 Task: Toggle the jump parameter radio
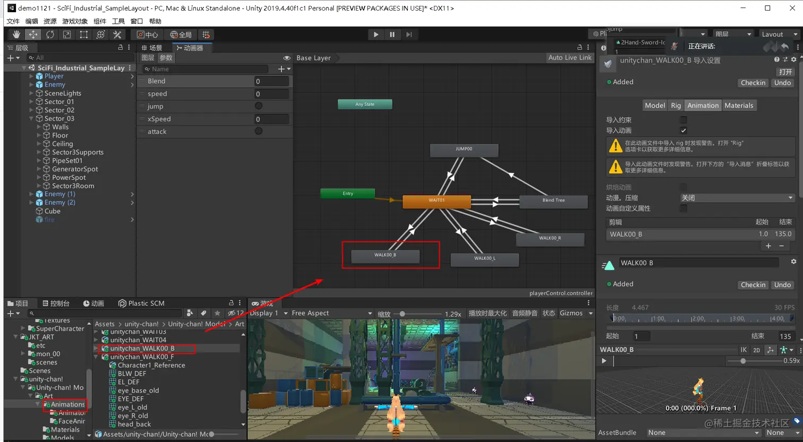pyautogui.click(x=259, y=106)
